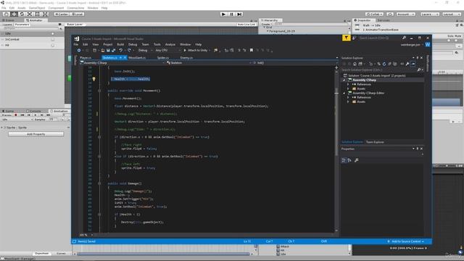Click the Open File toolbar icon
The width and height of the screenshot is (464, 261).
pos(103,51)
